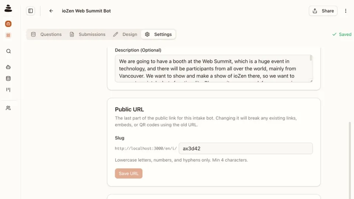Click the ioZen stacked stones logo
Screen dimensions: 354x199
pyautogui.click(x=8, y=8)
